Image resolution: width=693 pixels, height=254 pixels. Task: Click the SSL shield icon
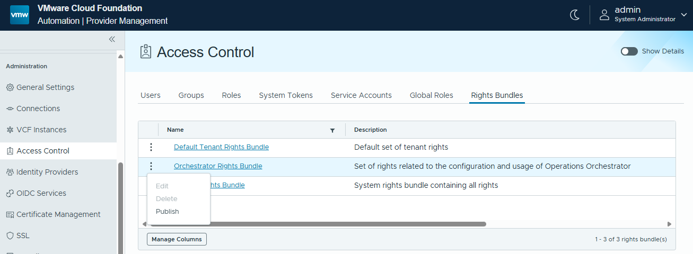click(x=10, y=235)
